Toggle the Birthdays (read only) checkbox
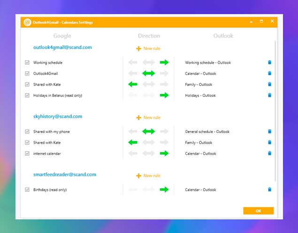The image size is (298, 233). click(x=27, y=190)
